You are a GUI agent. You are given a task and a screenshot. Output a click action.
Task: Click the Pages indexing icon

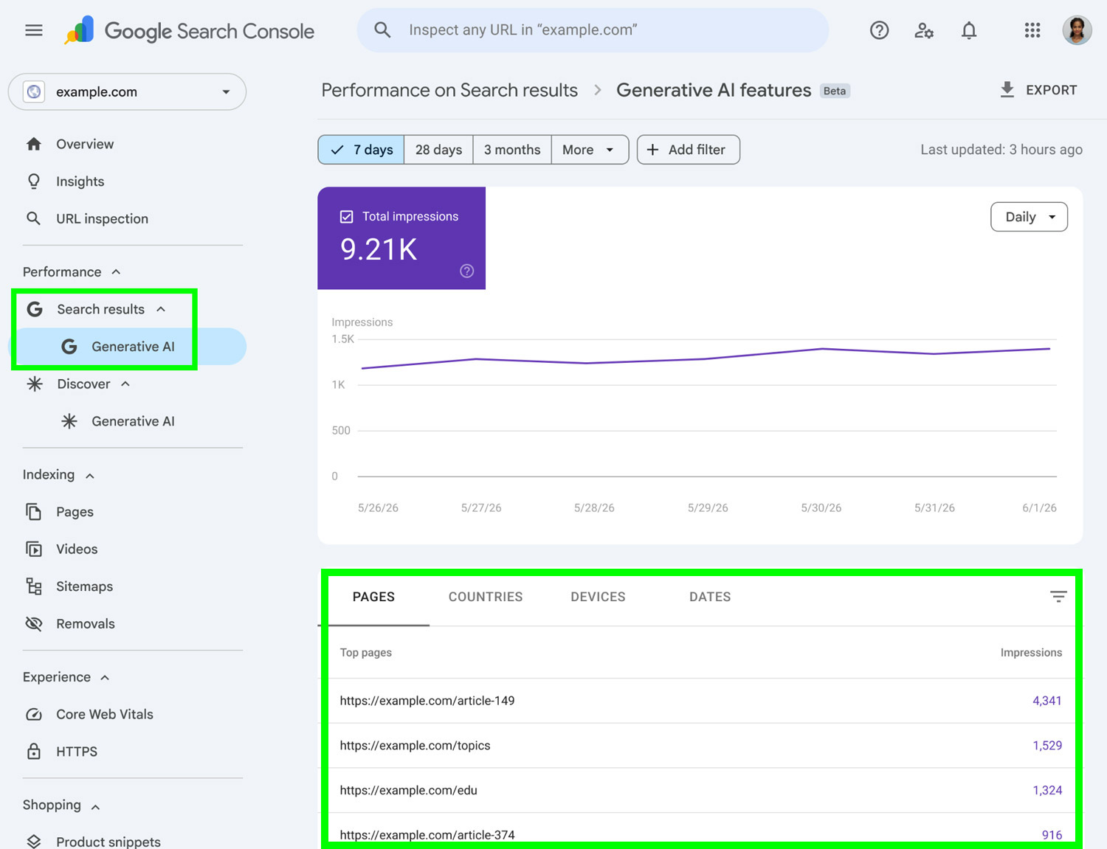click(34, 512)
